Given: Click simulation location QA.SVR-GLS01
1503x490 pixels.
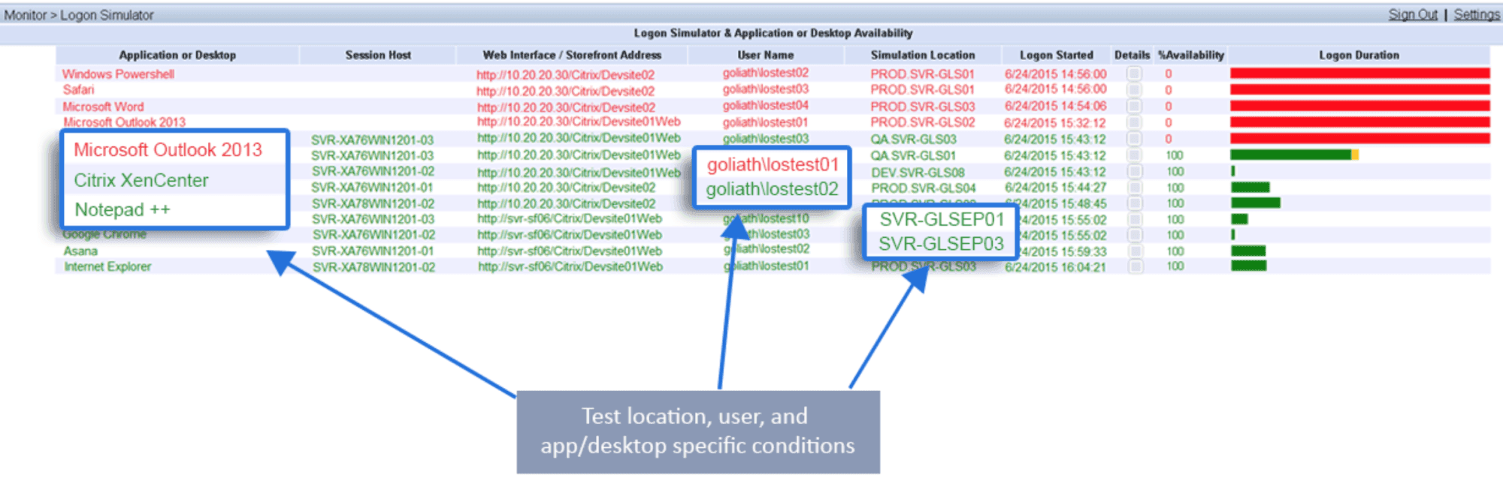Looking at the screenshot, I should tap(914, 155).
